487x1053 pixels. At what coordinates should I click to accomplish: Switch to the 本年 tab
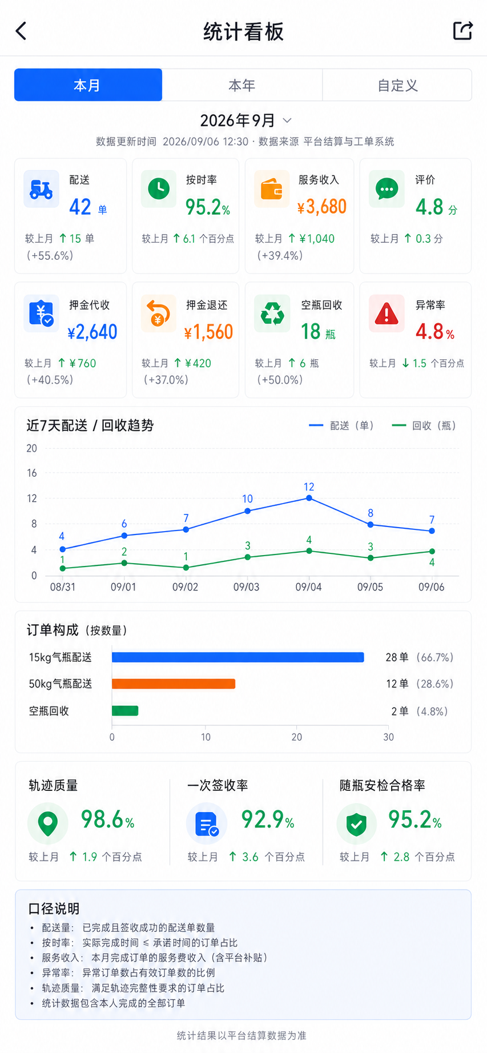(x=242, y=85)
